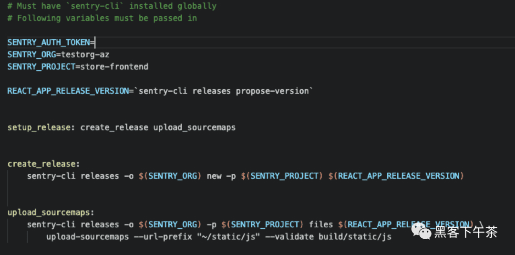Click the word new in create_release command
This screenshot has width=515, height=255.
pyautogui.click(x=214, y=176)
